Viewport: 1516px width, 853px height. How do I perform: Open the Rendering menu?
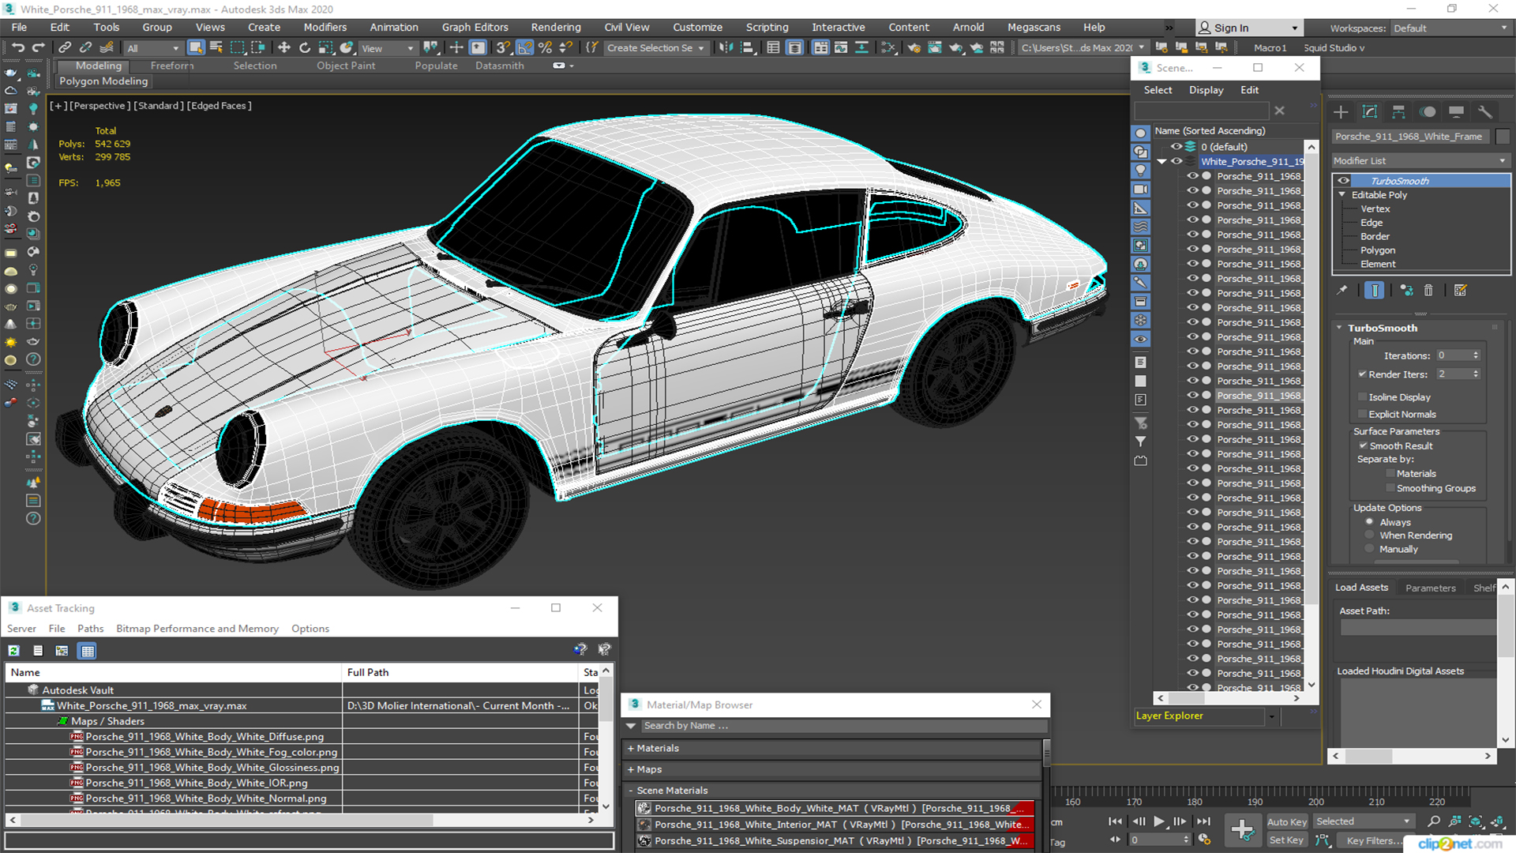(555, 27)
